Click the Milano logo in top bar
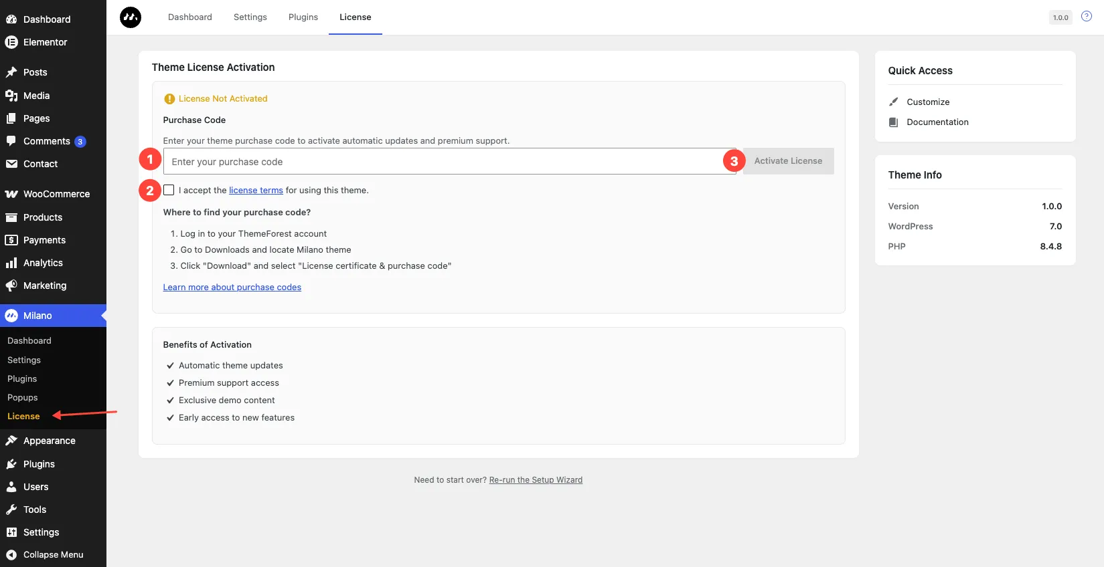This screenshot has height=567, width=1104. pyautogui.click(x=131, y=17)
